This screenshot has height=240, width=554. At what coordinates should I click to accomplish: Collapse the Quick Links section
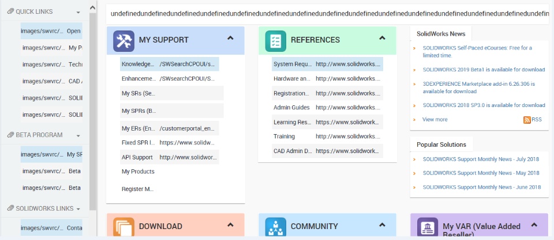coord(78,13)
